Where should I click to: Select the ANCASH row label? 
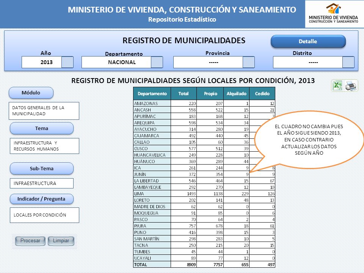(x=152, y=110)
